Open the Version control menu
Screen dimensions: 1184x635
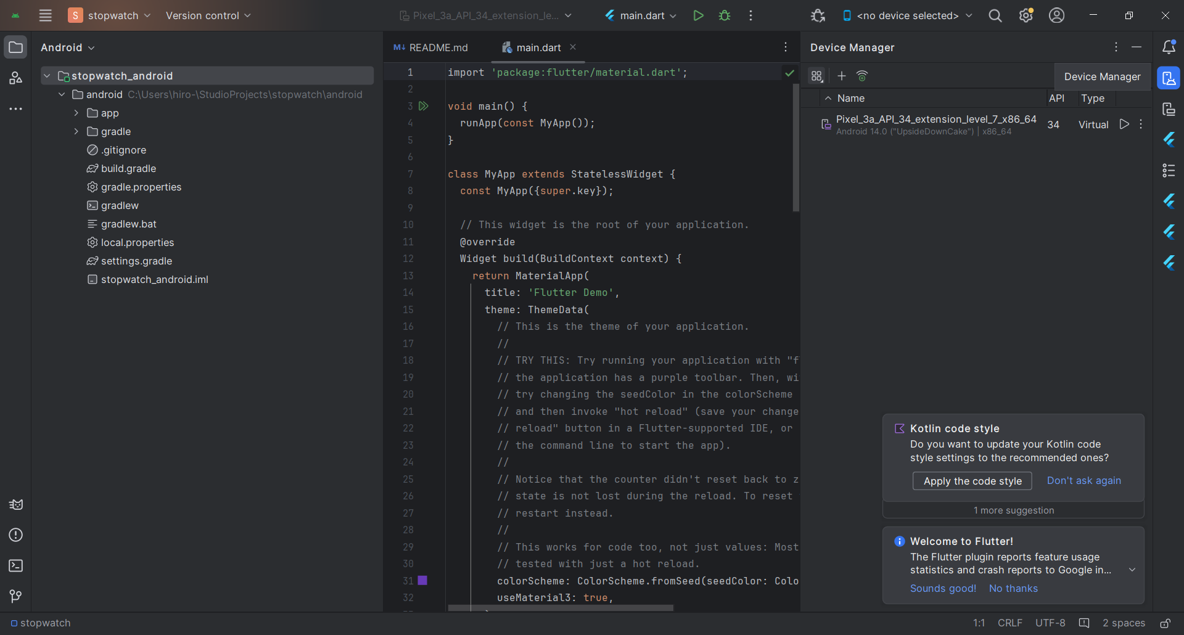208,15
